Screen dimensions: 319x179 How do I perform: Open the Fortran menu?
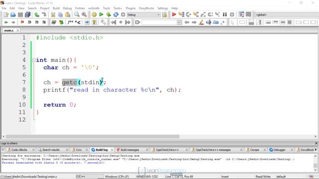[80, 8]
